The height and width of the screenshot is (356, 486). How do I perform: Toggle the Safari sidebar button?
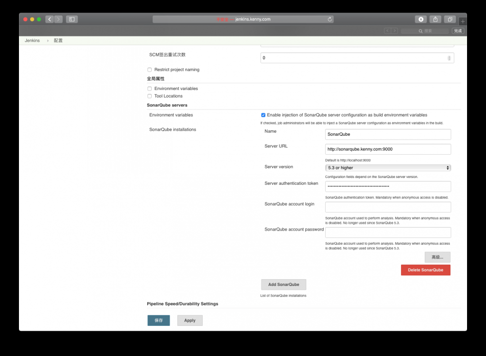point(71,19)
